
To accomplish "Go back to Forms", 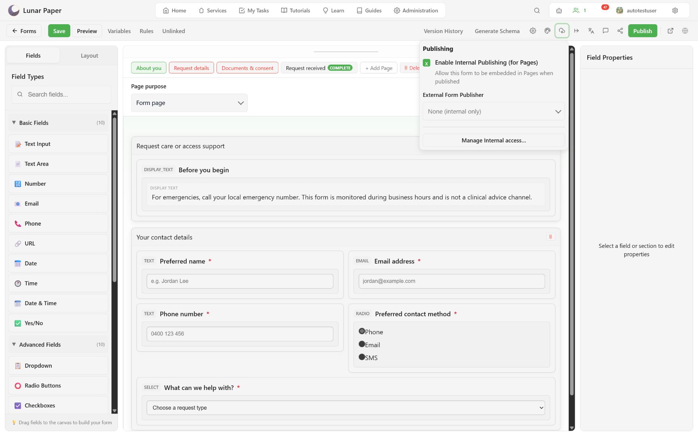I will coord(24,31).
